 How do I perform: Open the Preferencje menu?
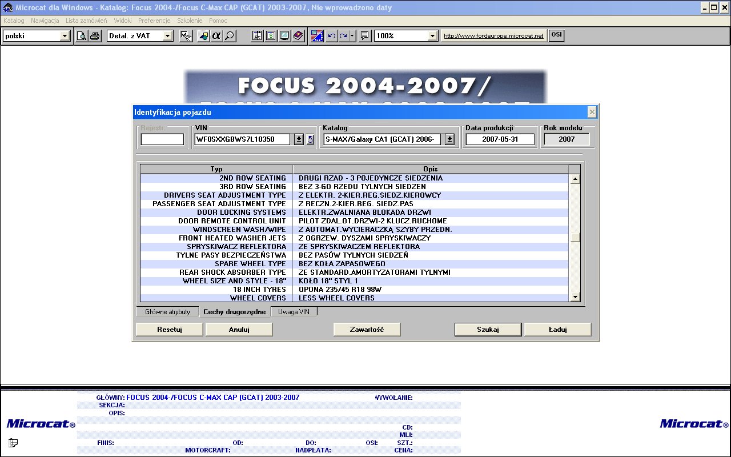(x=154, y=21)
